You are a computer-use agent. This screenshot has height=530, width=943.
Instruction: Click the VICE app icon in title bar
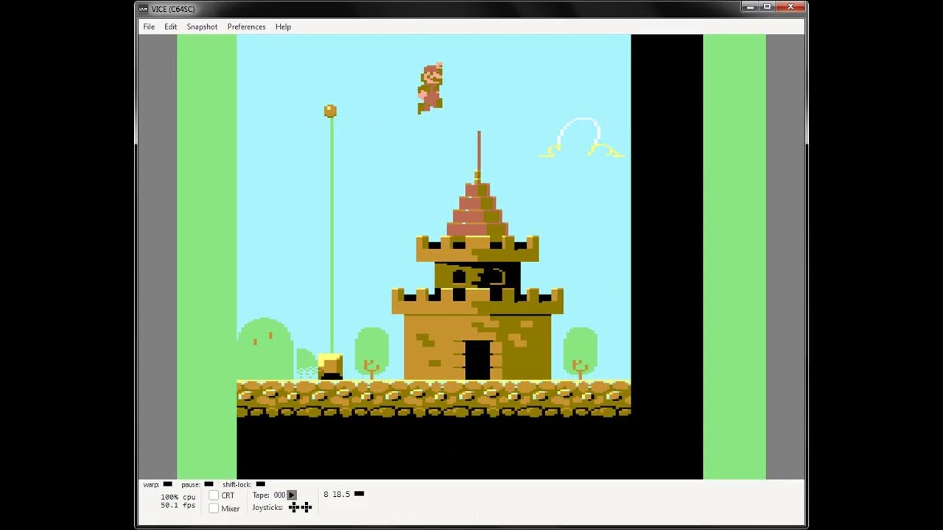[x=144, y=9]
